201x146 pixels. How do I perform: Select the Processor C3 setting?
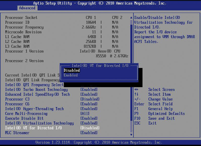tap(17, 99)
